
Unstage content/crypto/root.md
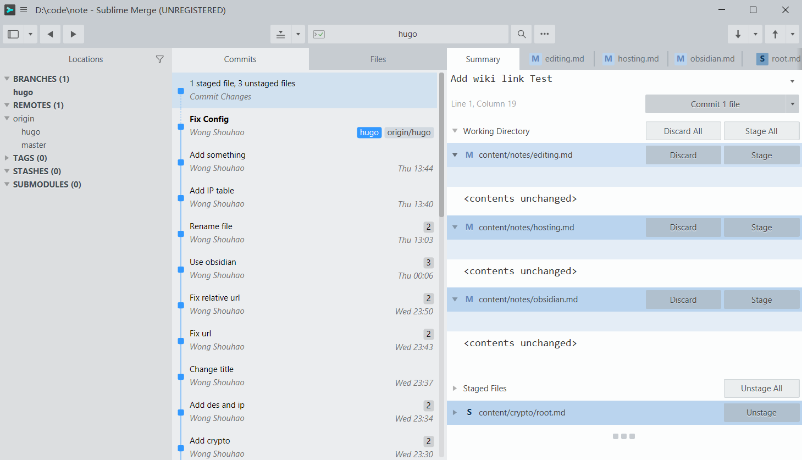[761, 413]
